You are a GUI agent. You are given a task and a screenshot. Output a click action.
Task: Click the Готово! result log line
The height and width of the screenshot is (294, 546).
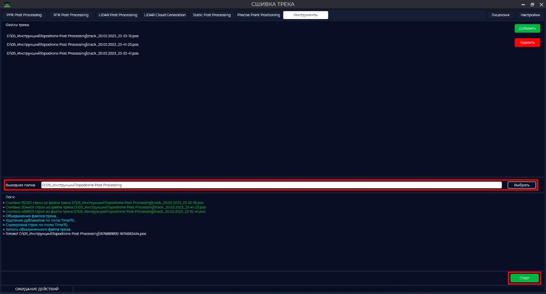[x=75, y=234]
